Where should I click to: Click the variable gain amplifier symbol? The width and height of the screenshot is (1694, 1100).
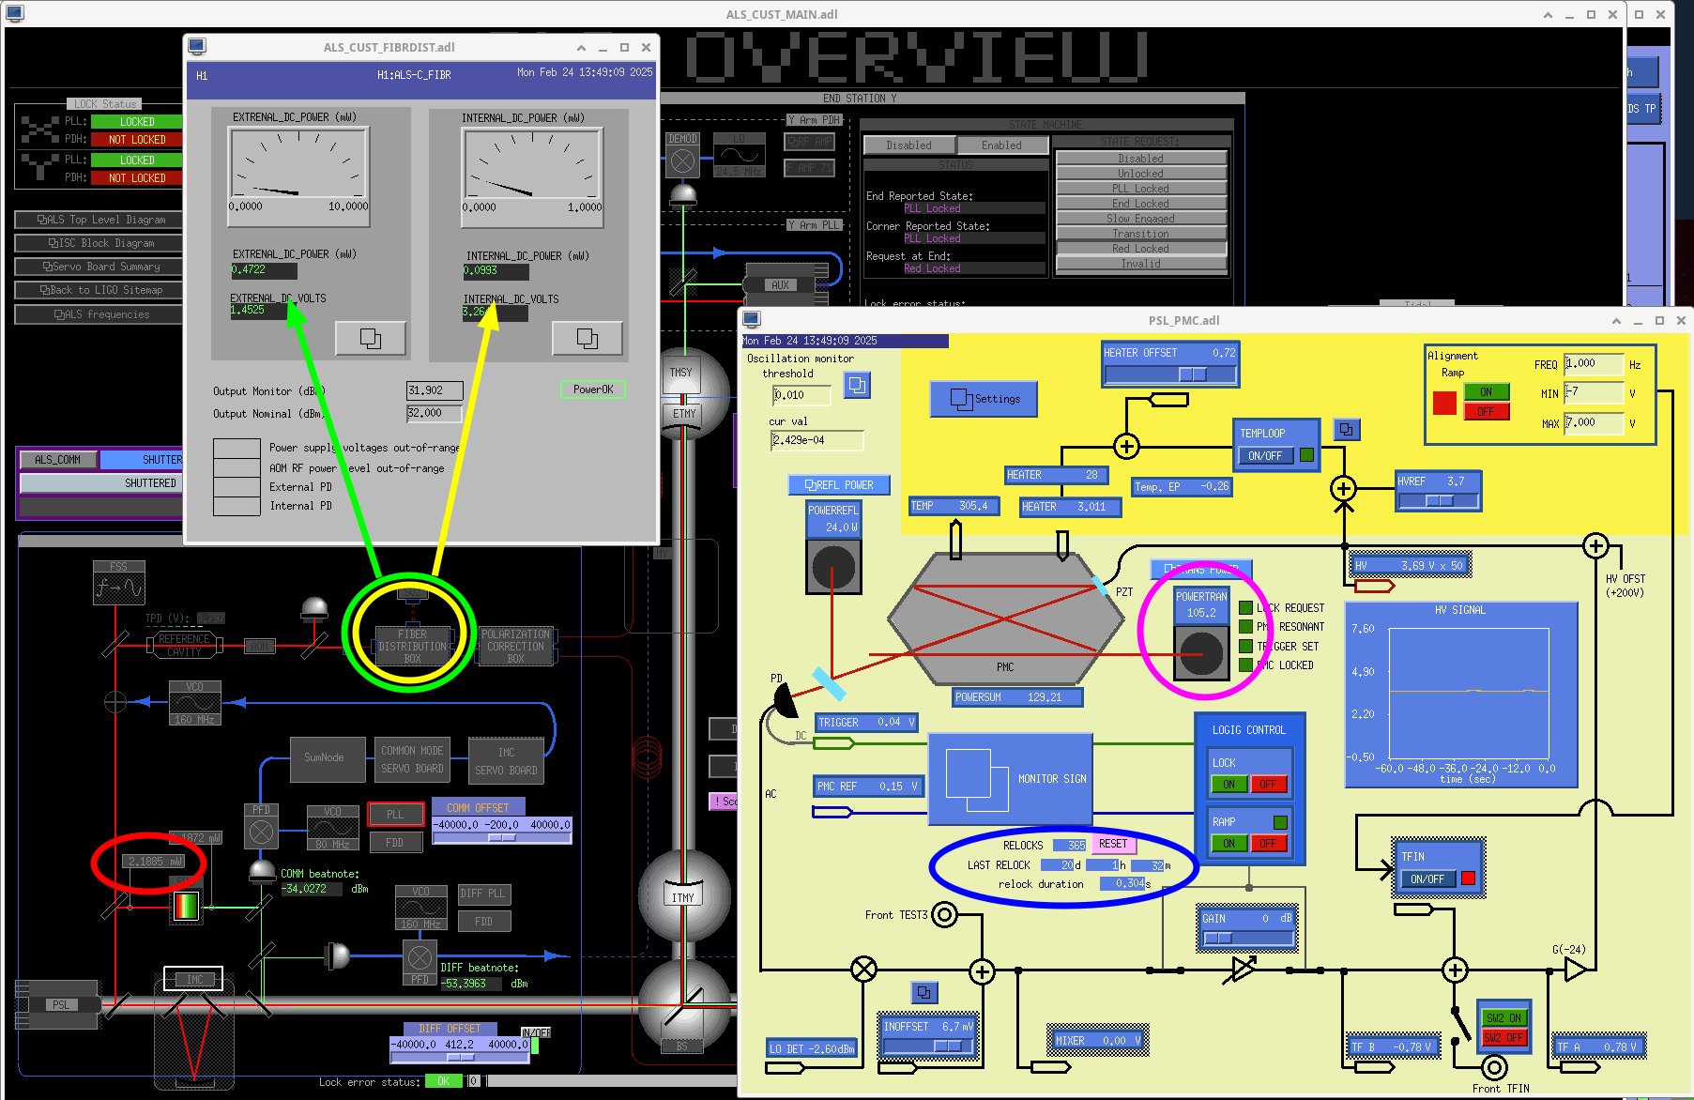(1242, 970)
